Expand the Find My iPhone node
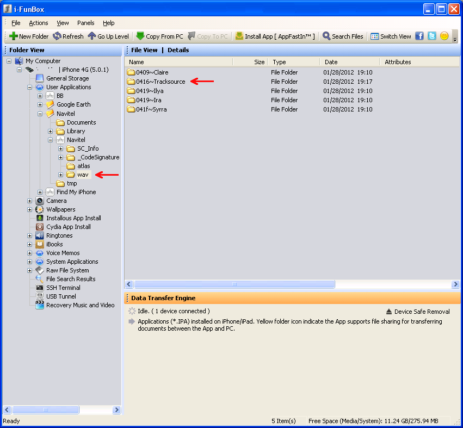 pyautogui.click(x=40, y=192)
